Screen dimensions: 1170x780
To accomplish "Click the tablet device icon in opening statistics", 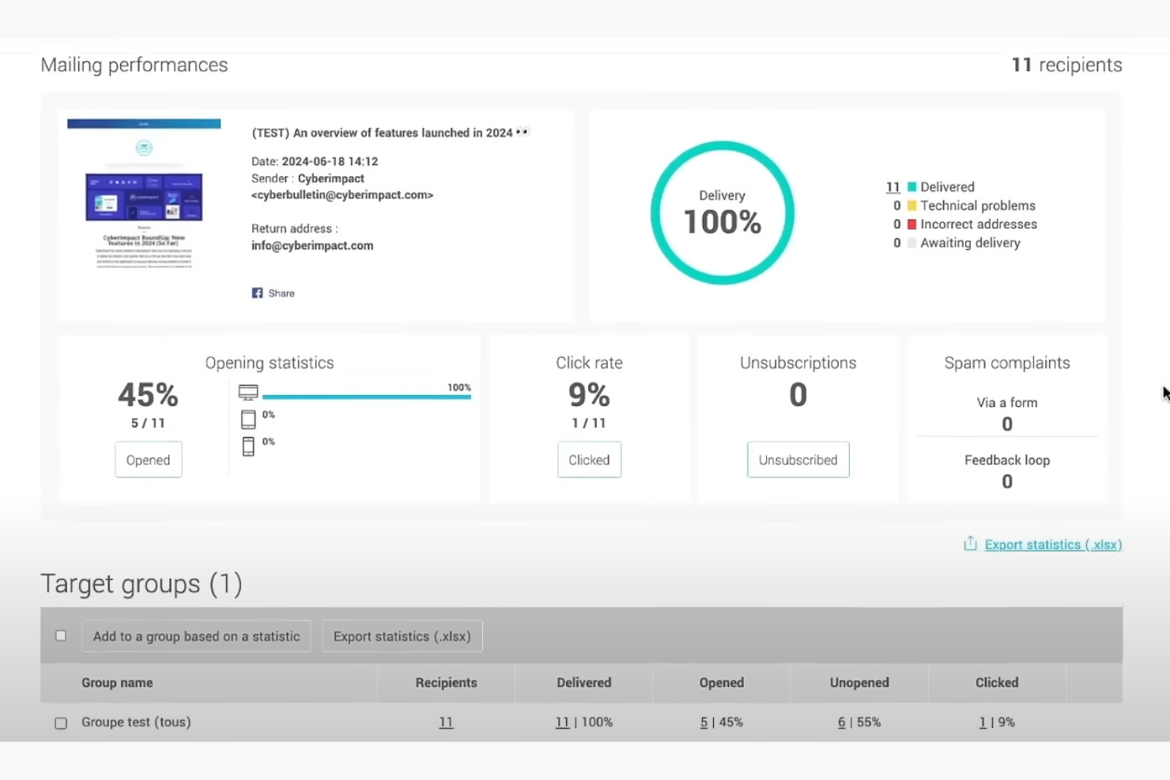I will (x=248, y=419).
